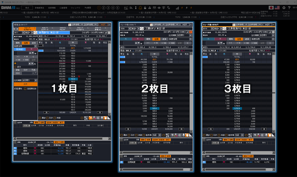Image resolution: width=297 pixels, height=177 pixels.
Task: Click the search magnifier in the 8306 panel
Action: coord(142,28)
